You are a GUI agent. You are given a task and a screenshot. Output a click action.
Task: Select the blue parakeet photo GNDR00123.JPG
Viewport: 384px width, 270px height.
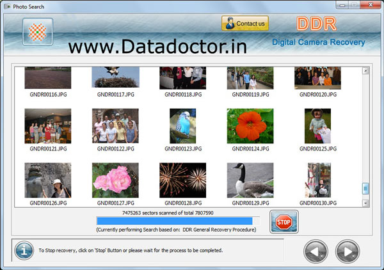click(x=182, y=126)
